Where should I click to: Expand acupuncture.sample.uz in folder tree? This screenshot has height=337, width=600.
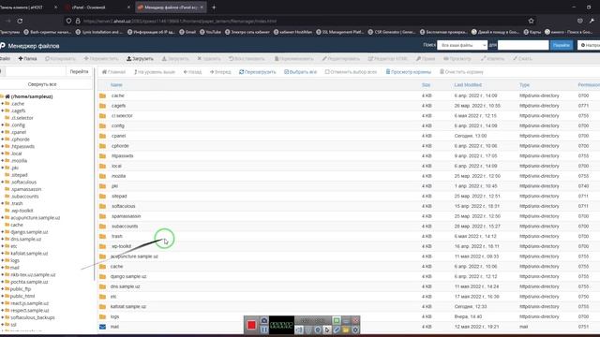pos(2,218)
